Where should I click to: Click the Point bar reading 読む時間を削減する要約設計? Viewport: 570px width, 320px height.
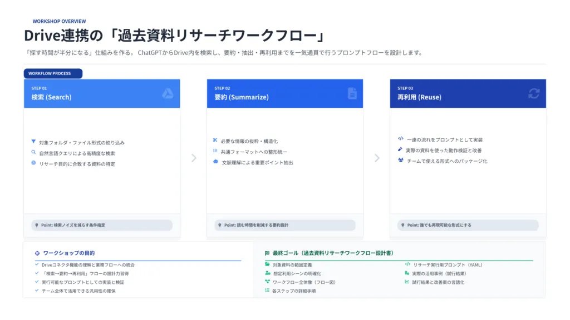[285, 225]
